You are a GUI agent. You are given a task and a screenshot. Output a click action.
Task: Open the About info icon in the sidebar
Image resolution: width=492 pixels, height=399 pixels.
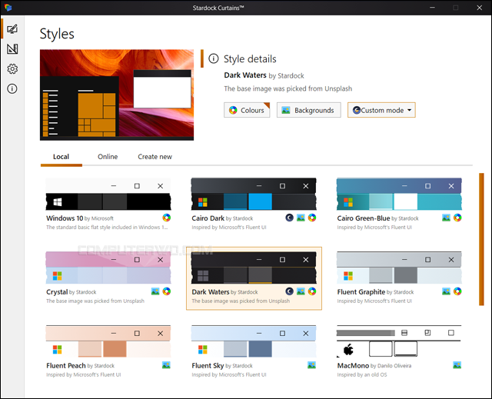click(12, 88)
